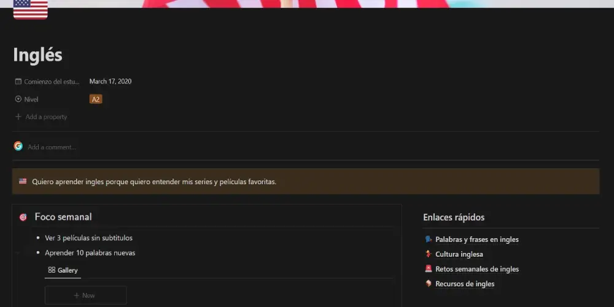Click the plus icon for Add a property
The image size is (614, 307).
18,117
